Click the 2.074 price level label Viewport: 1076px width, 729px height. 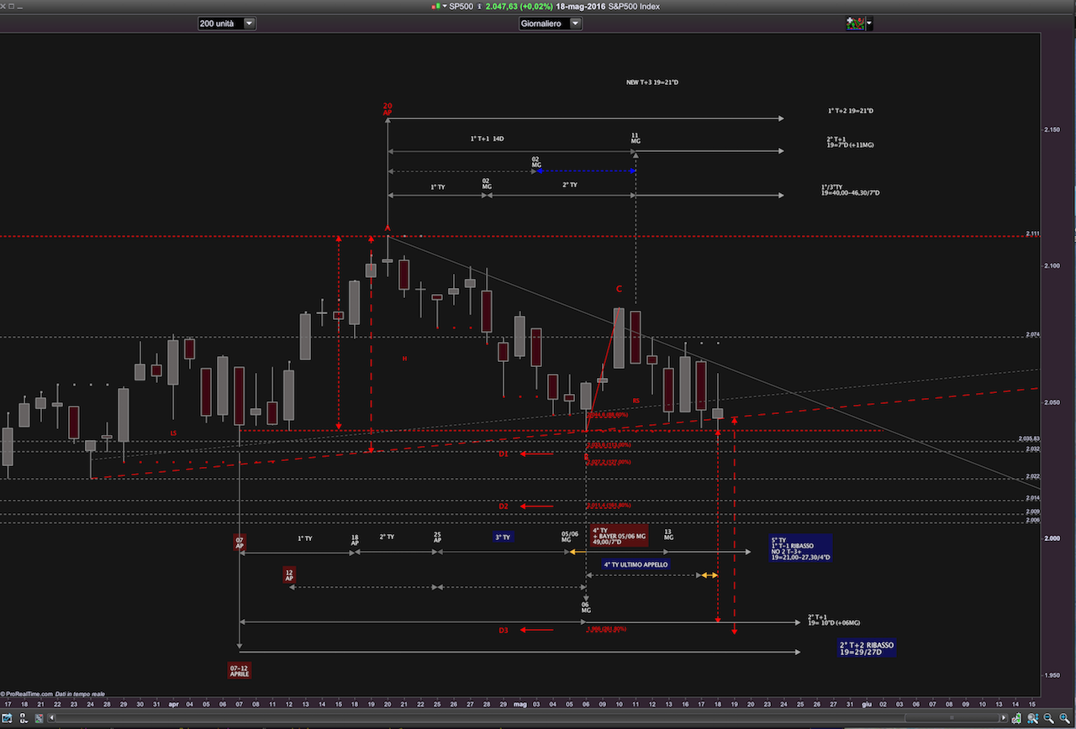coord(1033,335)
